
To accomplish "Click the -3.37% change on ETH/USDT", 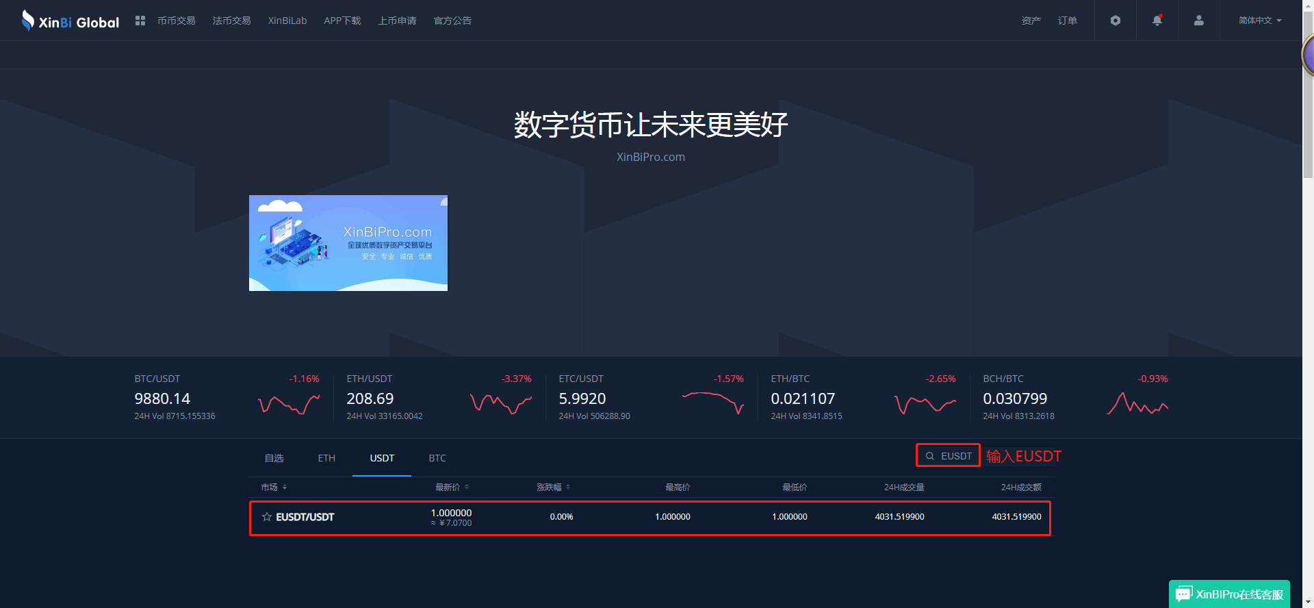I will point(517,379).
